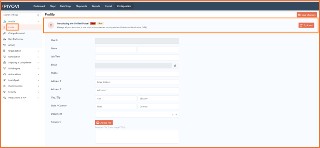Expand the Notification section

(x=38, y=57)
